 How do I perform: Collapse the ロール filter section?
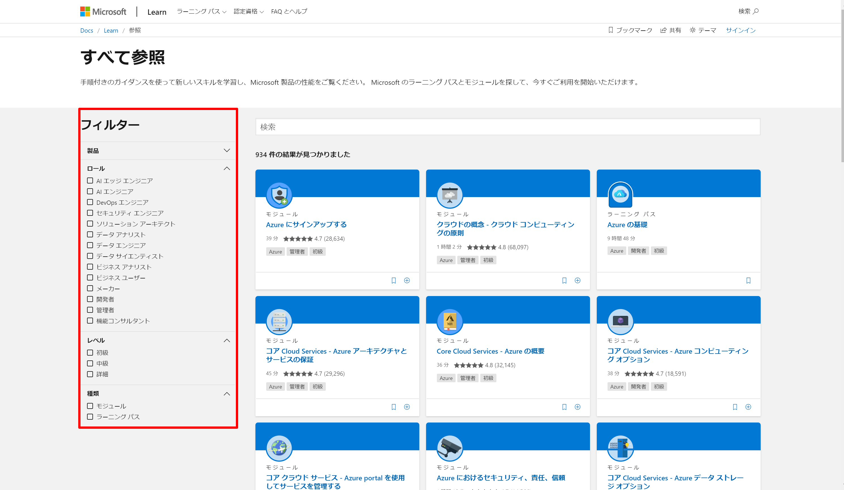[x=227, y=168]
